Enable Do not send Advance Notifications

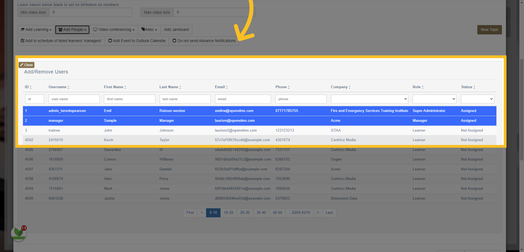tap(204, 41)
